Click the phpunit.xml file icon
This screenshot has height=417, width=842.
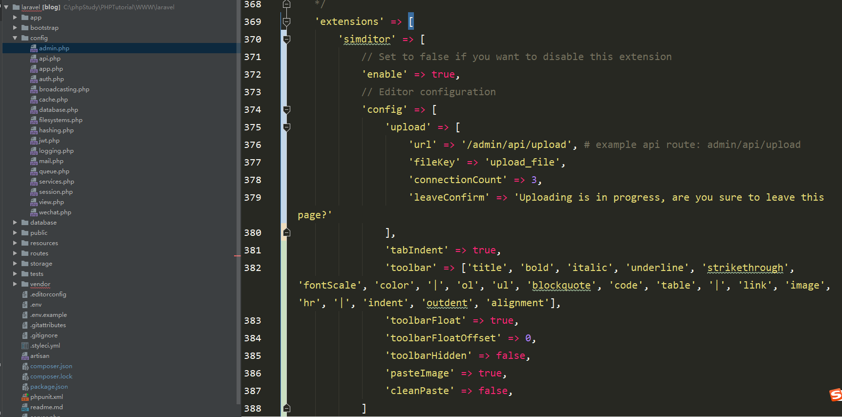click(25, 396)
